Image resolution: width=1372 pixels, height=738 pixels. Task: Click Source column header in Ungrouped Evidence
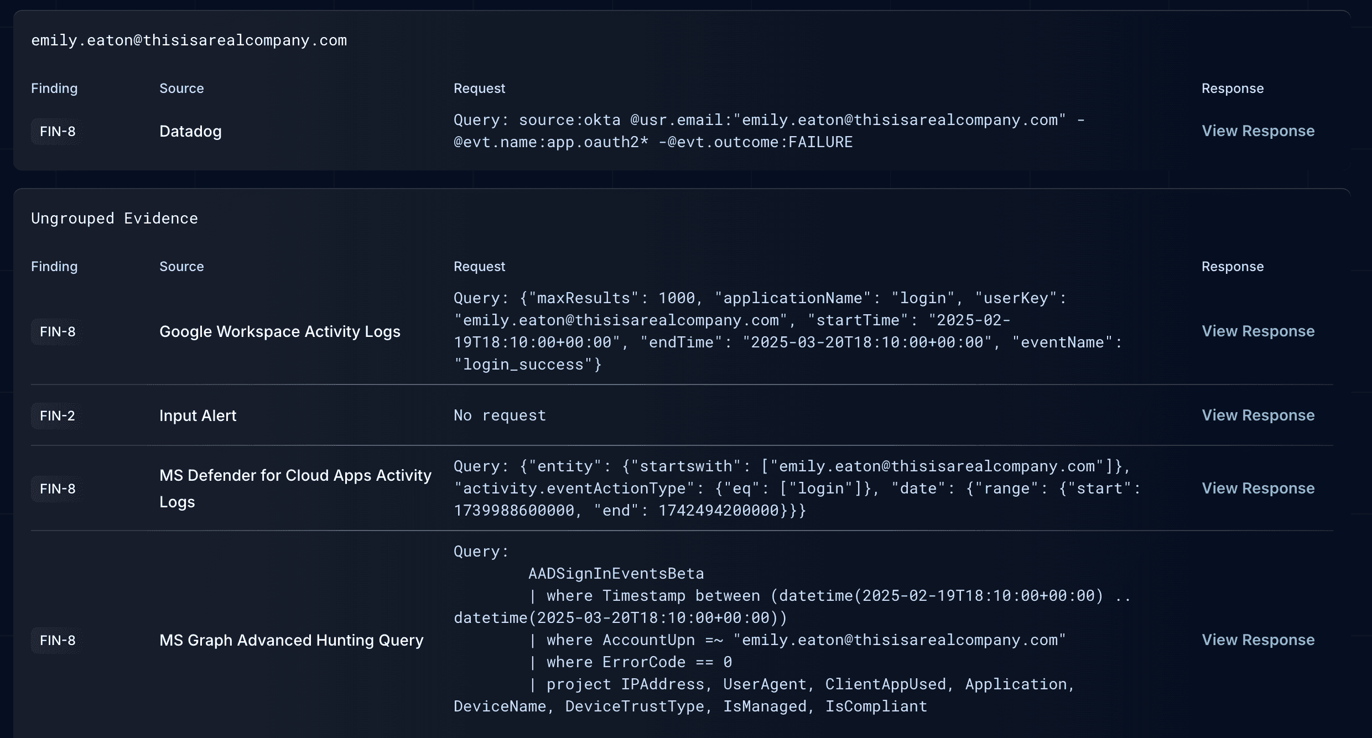coord(181,267)
